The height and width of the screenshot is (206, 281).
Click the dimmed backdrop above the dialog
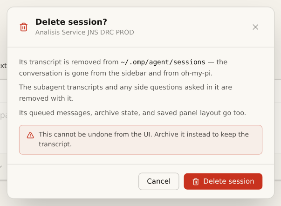141,3
